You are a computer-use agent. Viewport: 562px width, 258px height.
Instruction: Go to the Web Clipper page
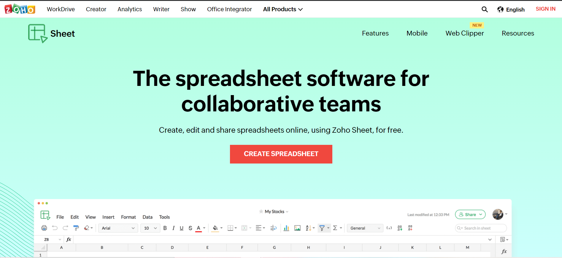click(465, 33)
